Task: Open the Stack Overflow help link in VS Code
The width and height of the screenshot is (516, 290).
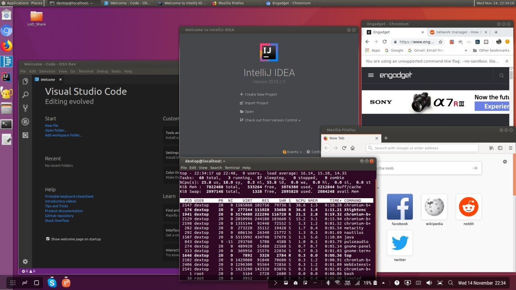Action: pyautogui.click(x=57, y=220)
